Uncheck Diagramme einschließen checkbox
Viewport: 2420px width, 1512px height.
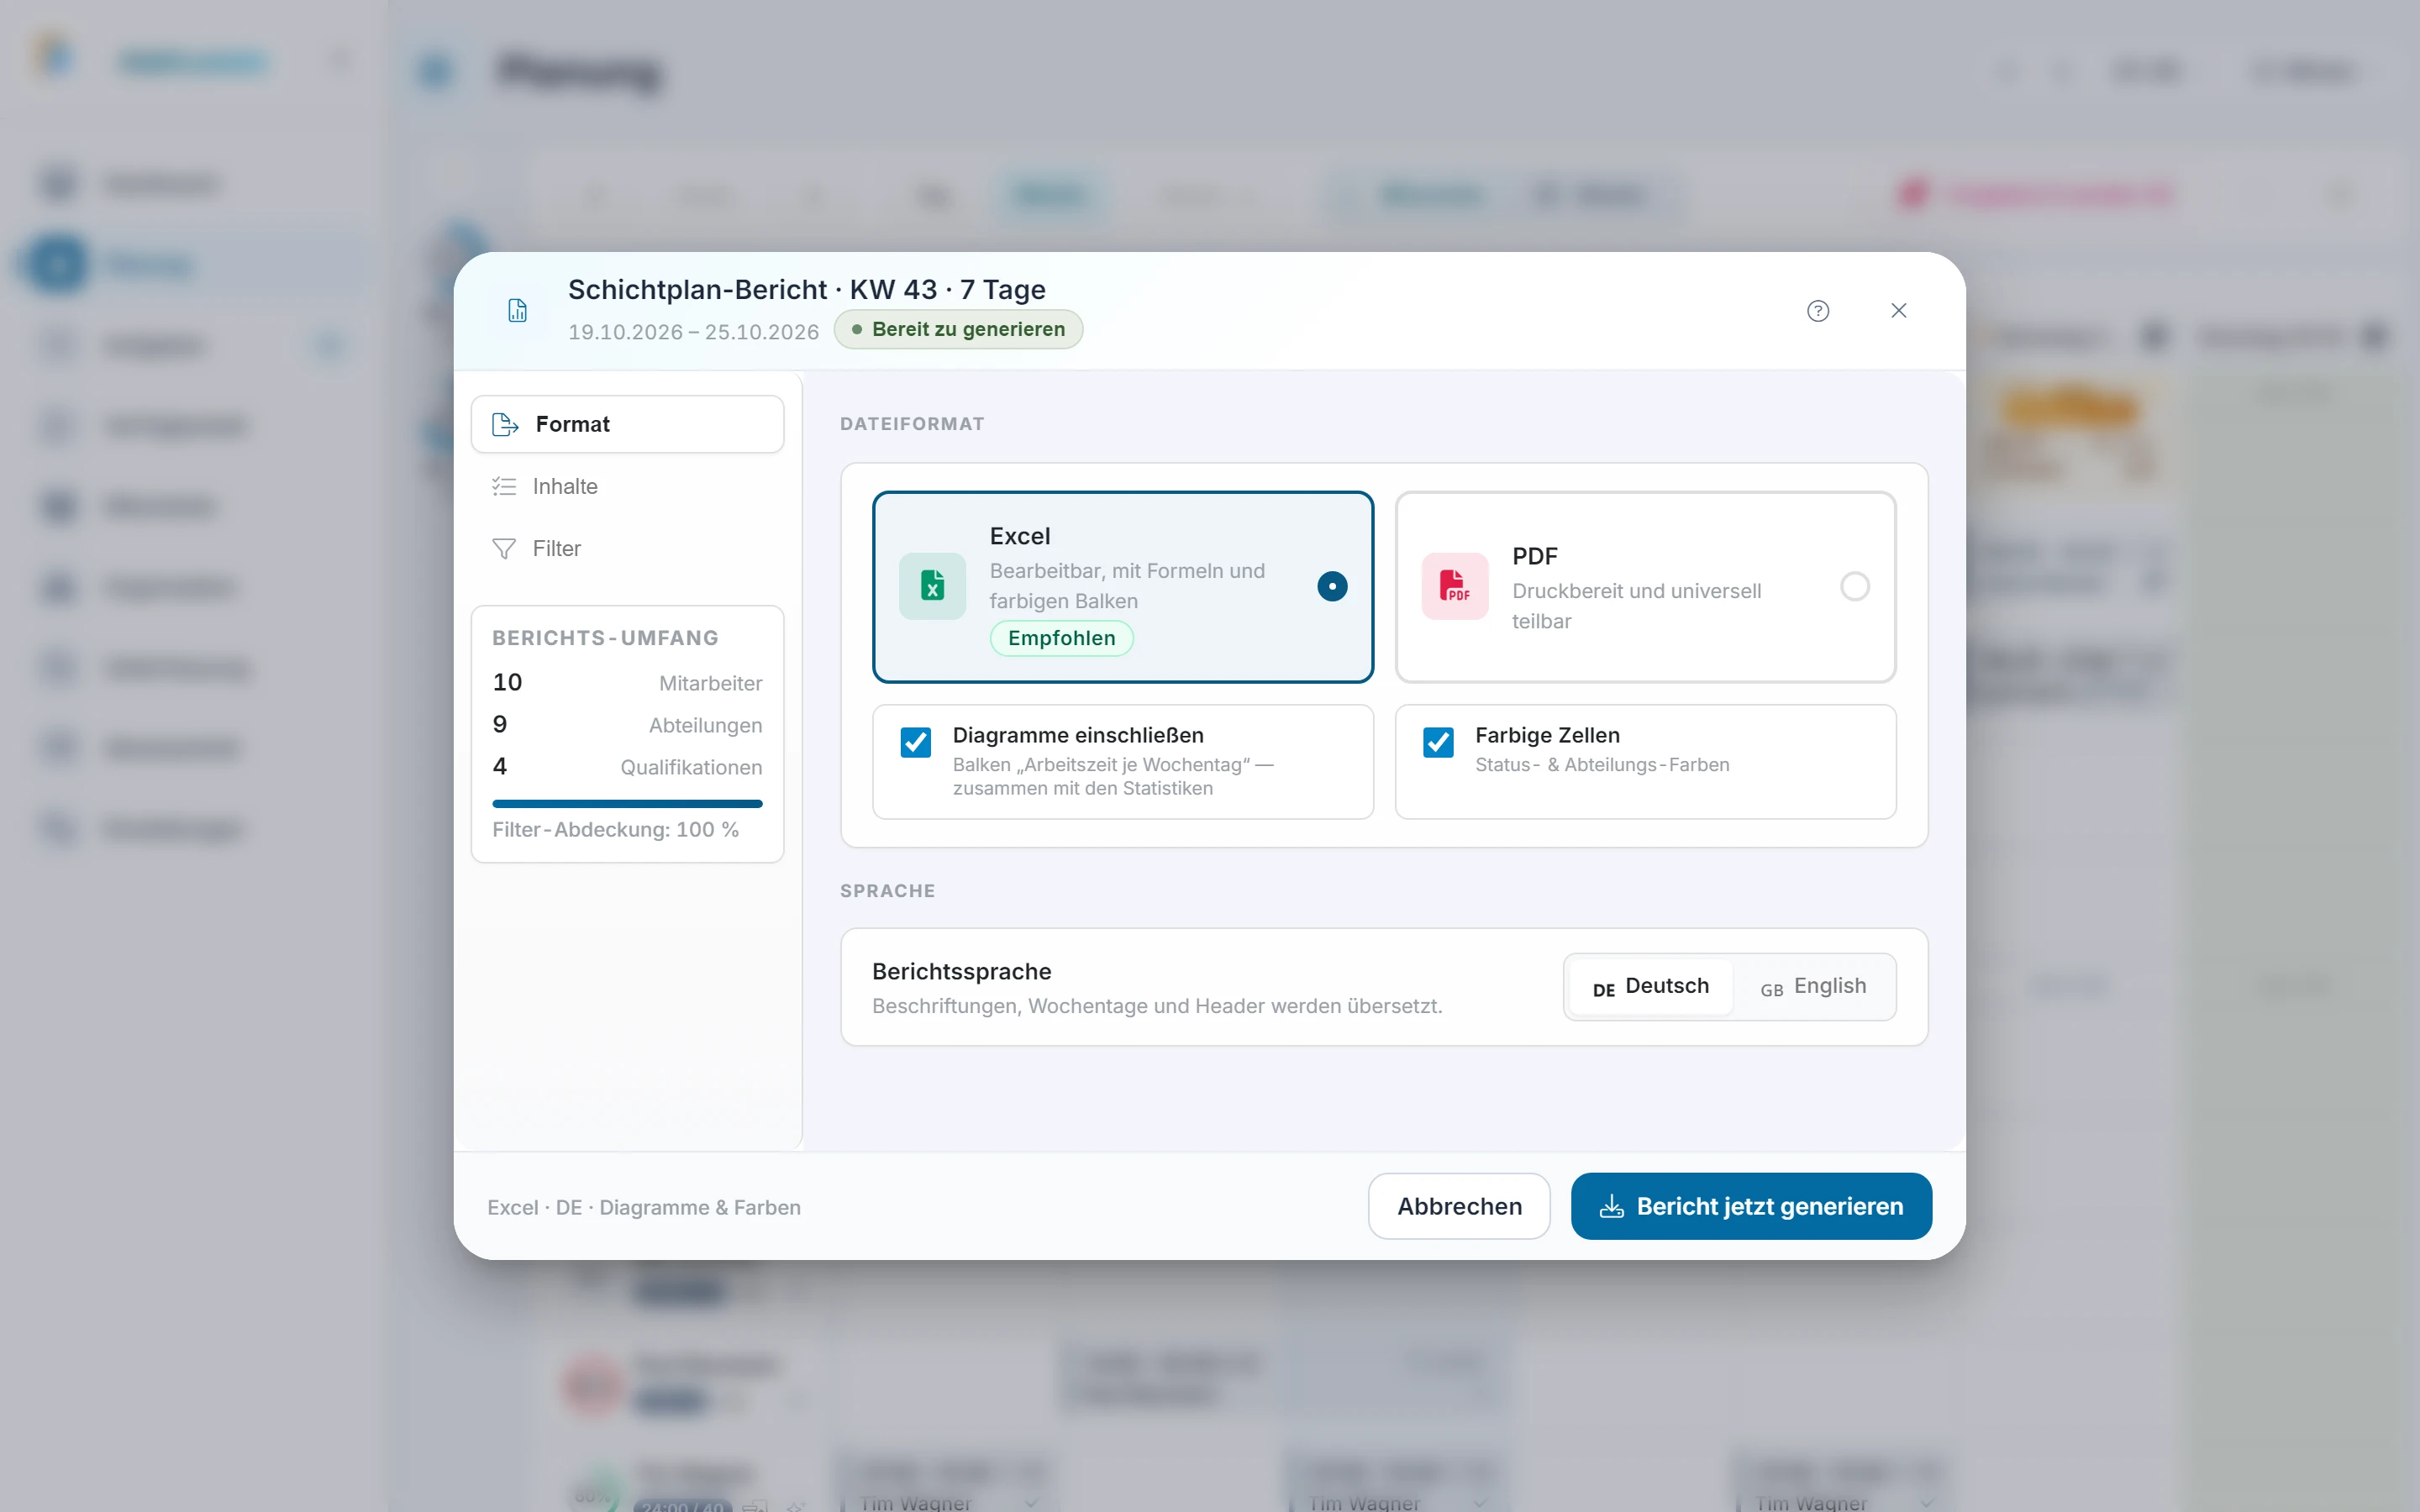point(916,743)
